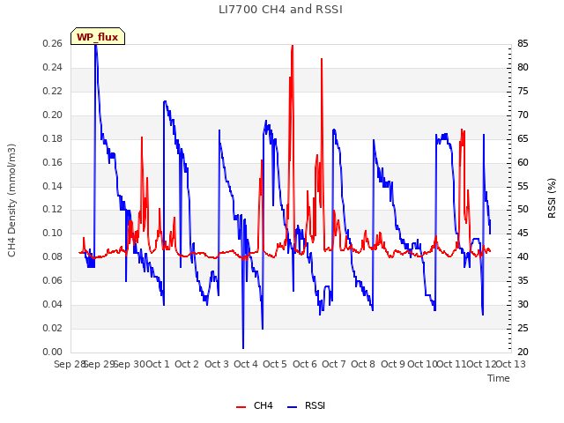Select the CH4 Density (mmol/m3) axis label

11,200
